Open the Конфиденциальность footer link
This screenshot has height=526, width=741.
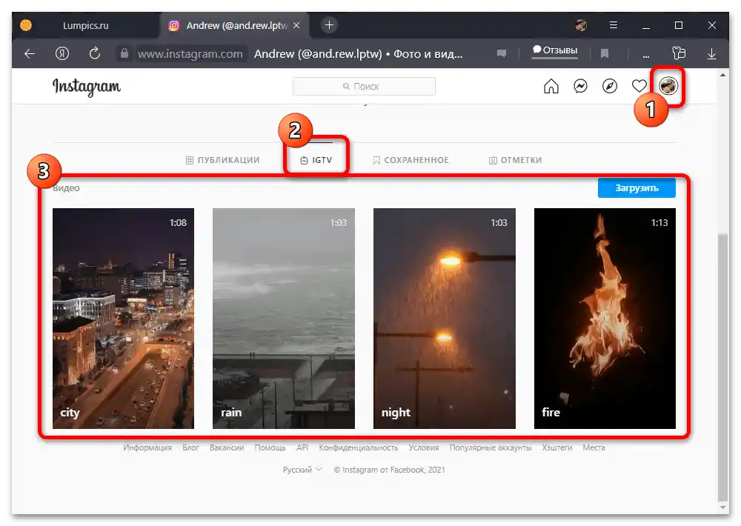(358, 447)
